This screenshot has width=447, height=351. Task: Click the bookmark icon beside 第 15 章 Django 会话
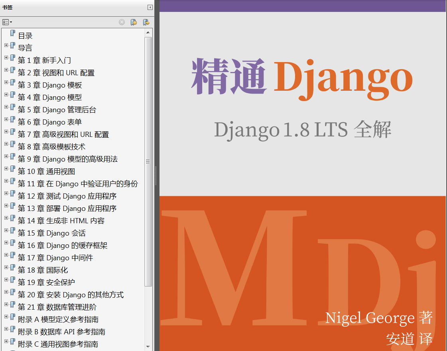(12, 230)
